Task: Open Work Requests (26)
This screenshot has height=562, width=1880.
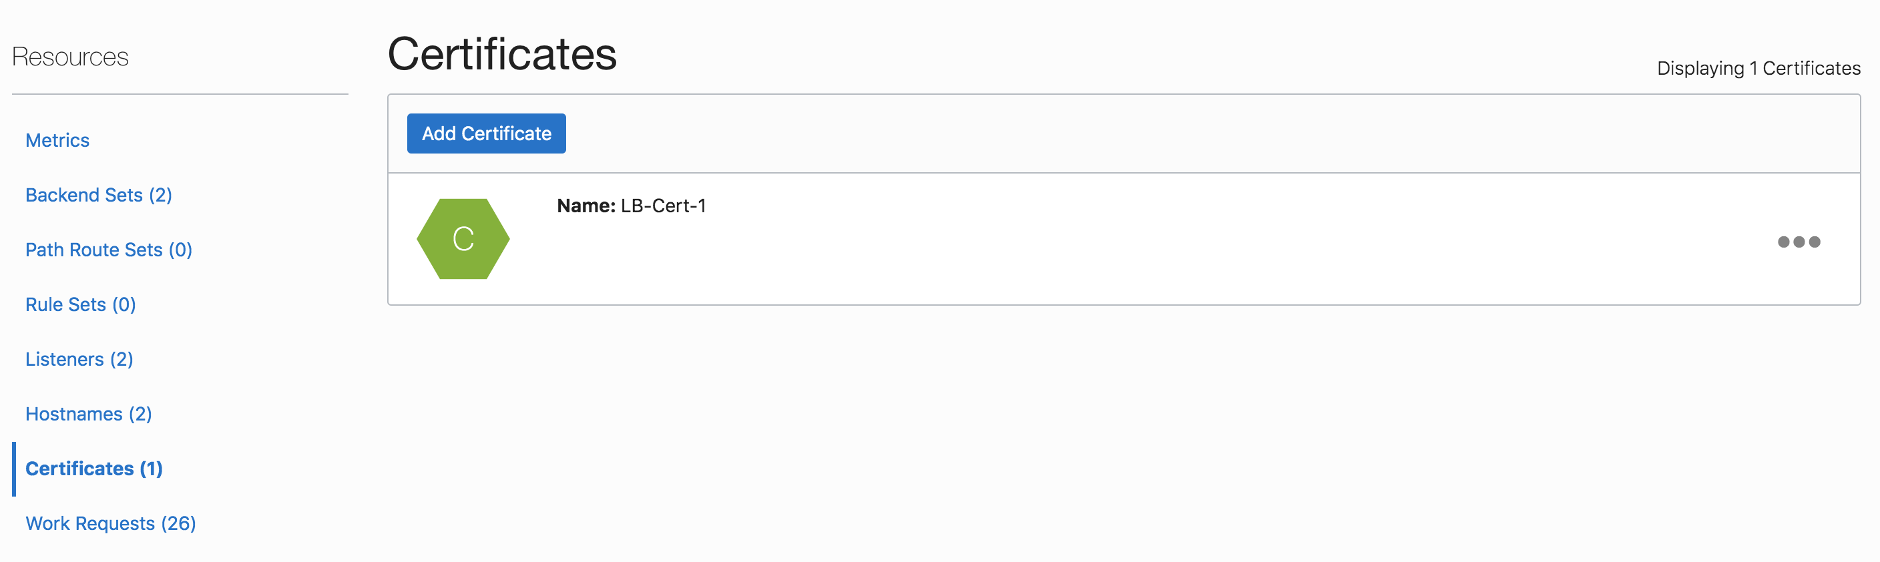Action: (x=110, y=523)
